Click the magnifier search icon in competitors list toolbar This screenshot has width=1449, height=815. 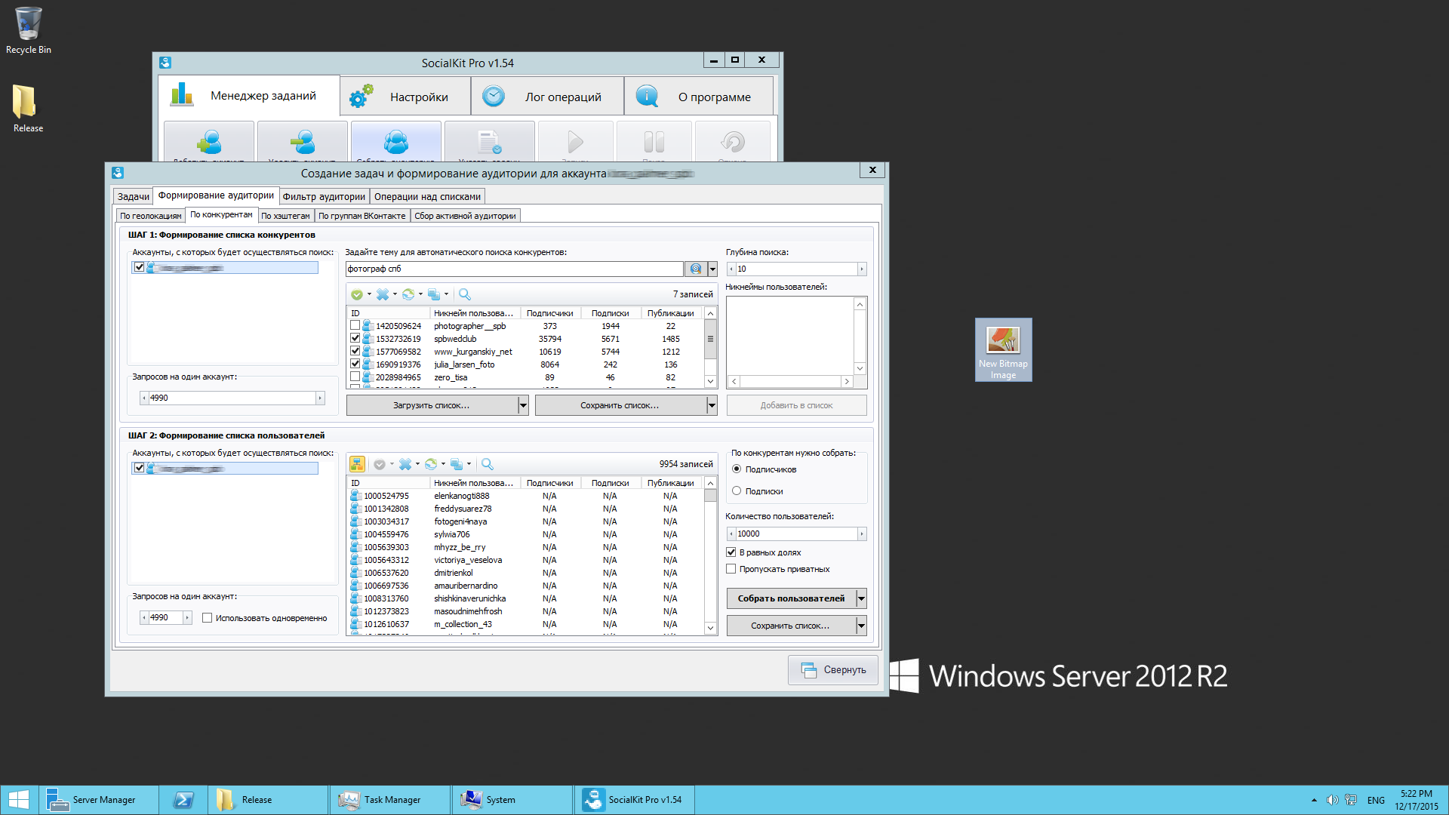tap(465, 294)
